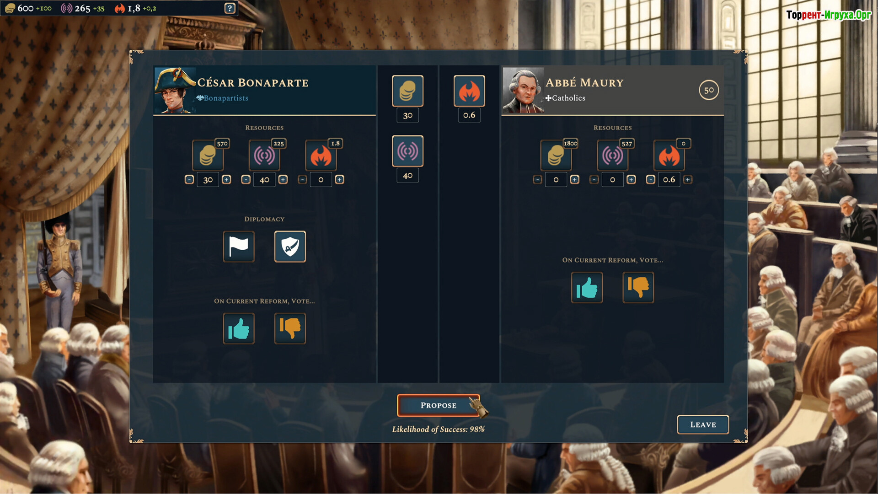878x494 pixels.
Task: Click Abbé Maury's flame resource icon
Action: 669,156
